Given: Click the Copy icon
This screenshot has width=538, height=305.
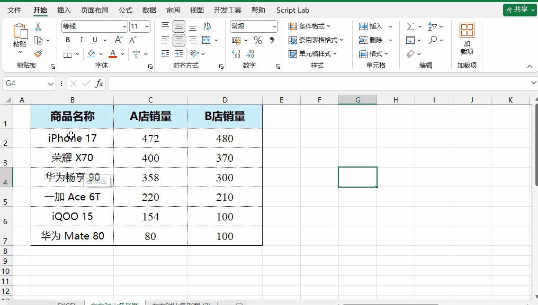Looking at the screenshot, I should 38,41.
